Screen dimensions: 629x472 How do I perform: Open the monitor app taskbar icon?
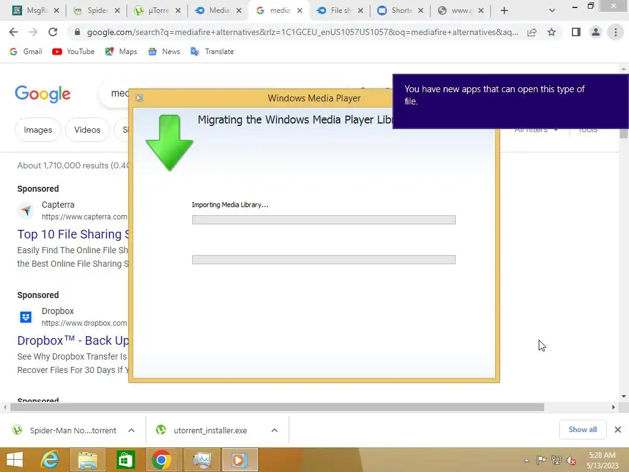click(x=202, y=460)
